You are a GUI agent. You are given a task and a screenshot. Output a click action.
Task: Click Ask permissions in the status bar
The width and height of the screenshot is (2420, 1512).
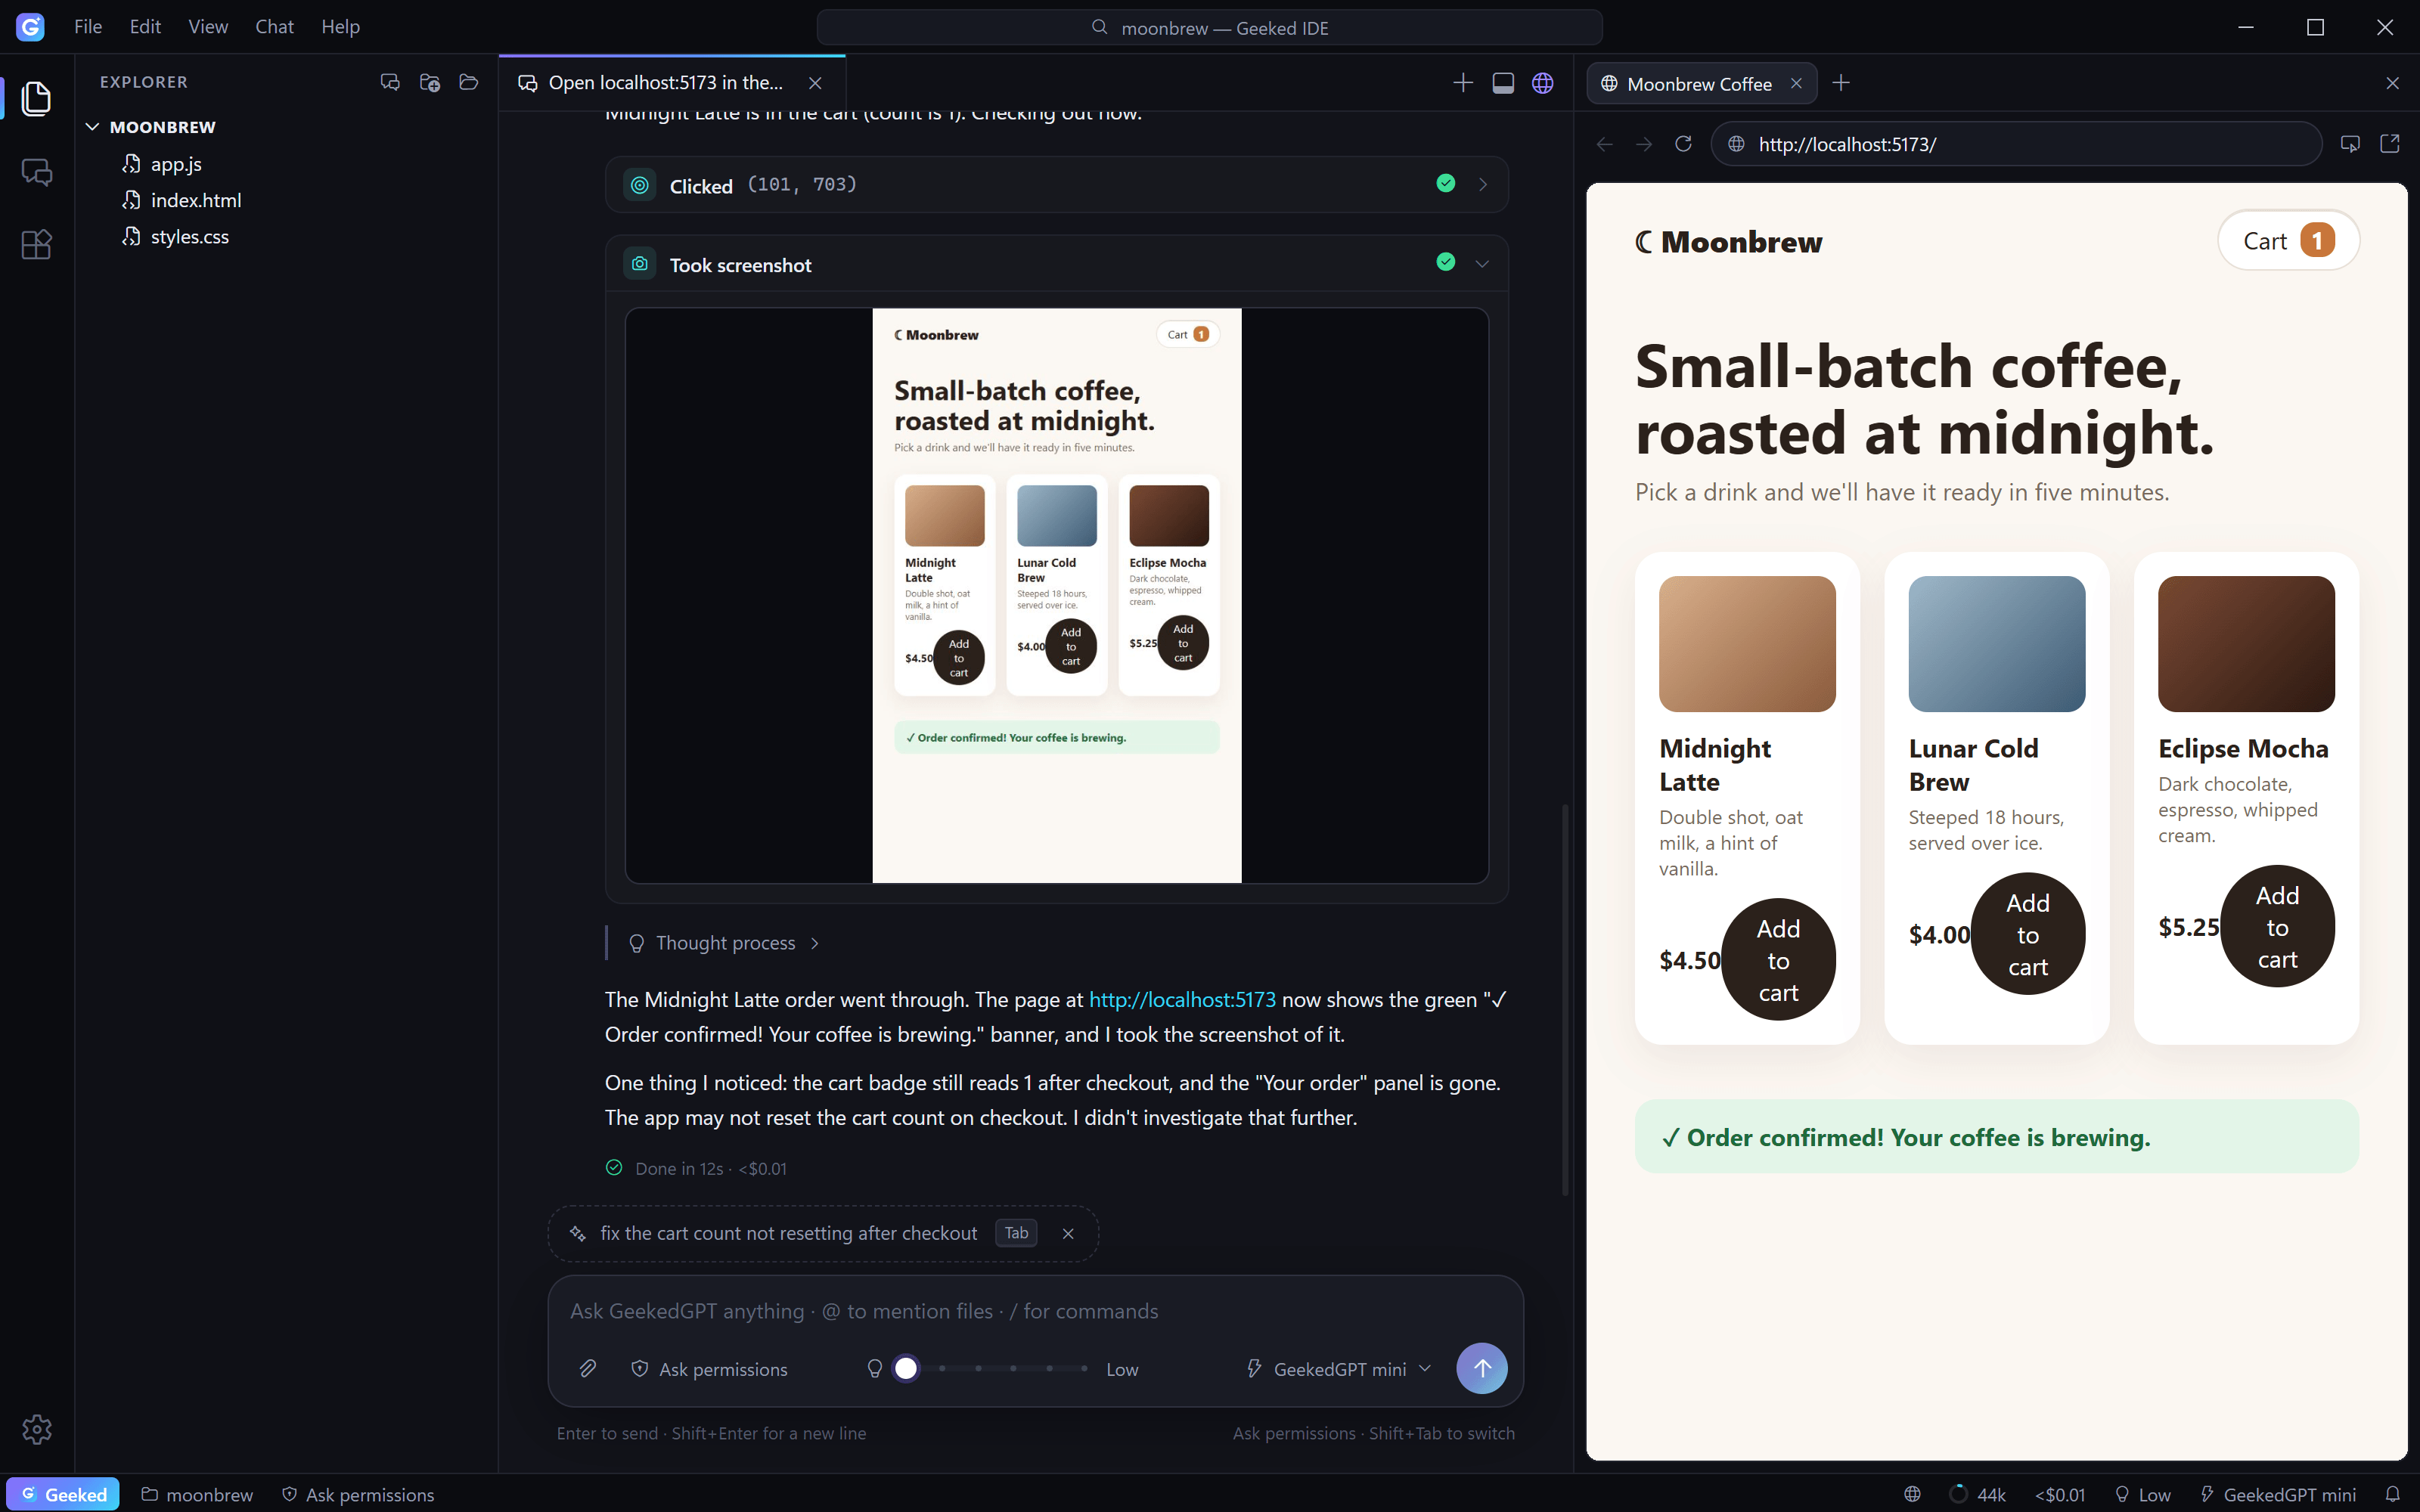coord(358,1494)
